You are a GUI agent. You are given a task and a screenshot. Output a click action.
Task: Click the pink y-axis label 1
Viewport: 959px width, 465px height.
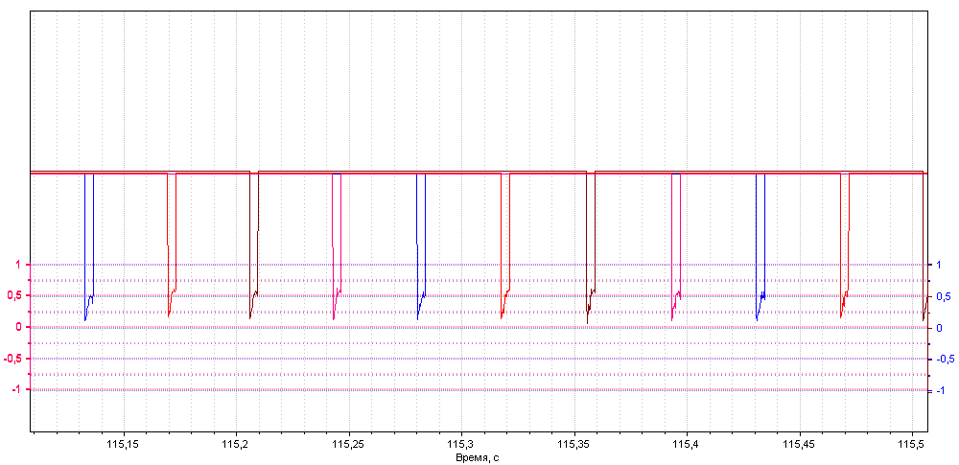pos(18,265)
